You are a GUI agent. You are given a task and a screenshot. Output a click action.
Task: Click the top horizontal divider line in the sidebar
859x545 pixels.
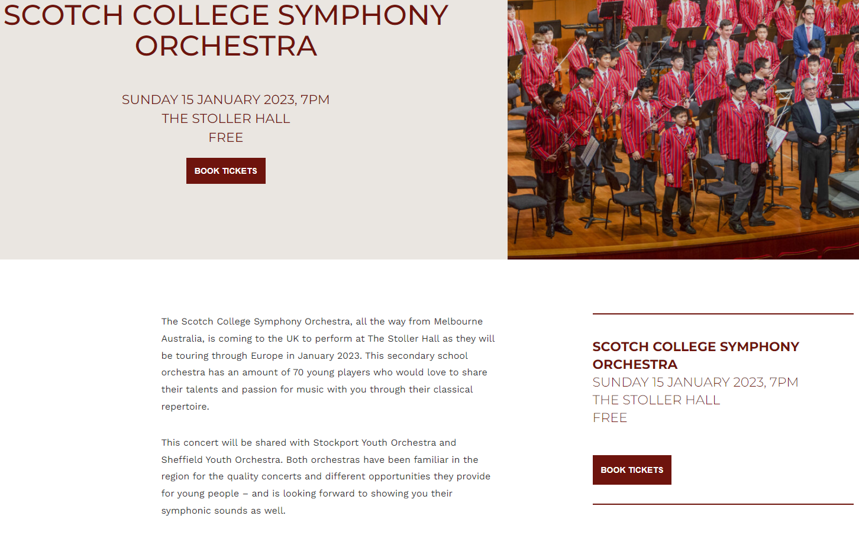[723, 314]
